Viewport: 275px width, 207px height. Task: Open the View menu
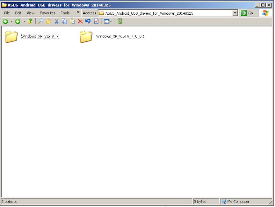(x=31, y=13)
